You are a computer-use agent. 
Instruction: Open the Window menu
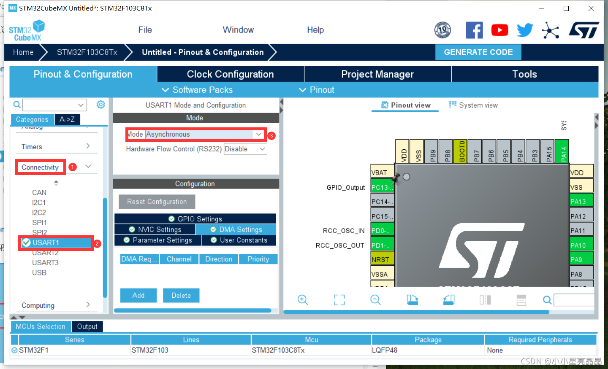238,30
